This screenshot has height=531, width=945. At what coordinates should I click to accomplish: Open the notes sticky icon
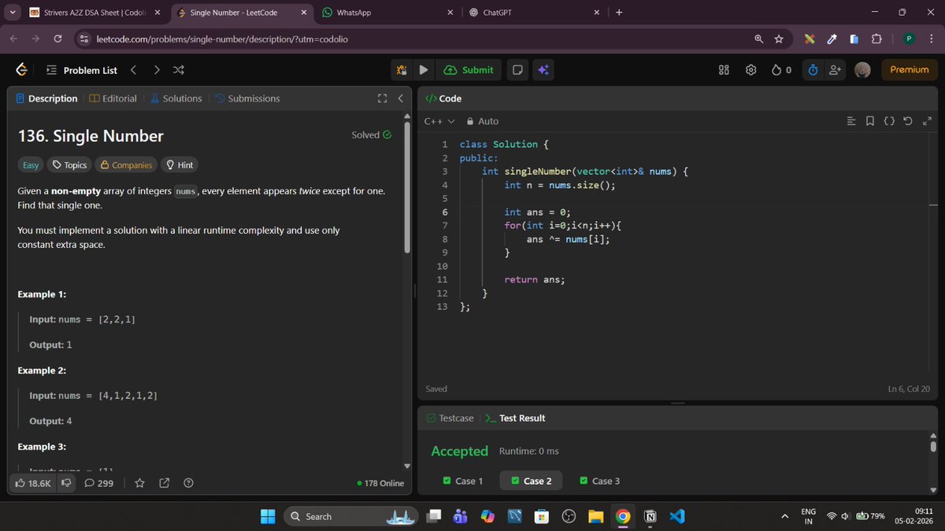(x=517, y=70)
